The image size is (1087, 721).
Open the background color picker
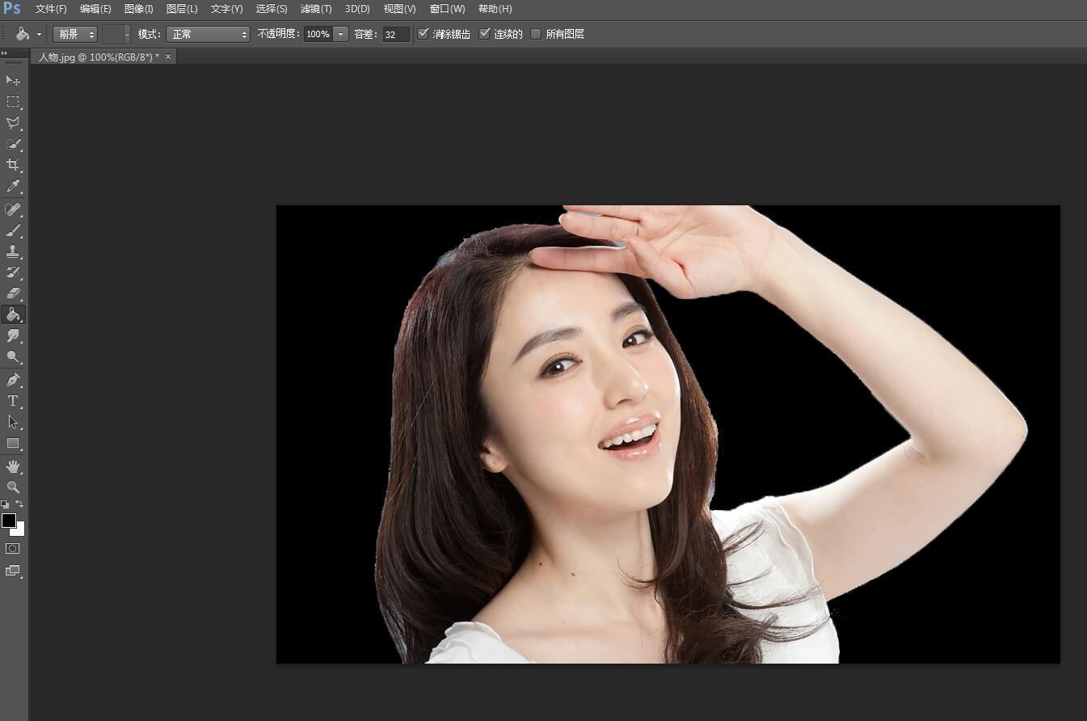coord(20,530)
